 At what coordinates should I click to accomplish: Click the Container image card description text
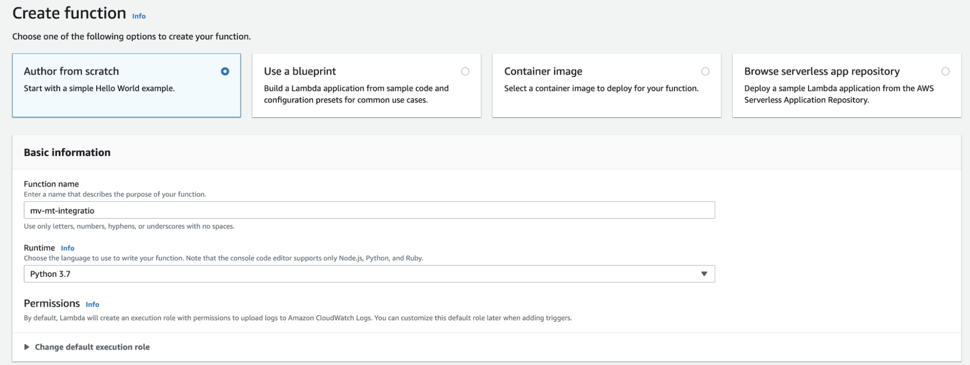pyautogui.click(x=601, y=89)
